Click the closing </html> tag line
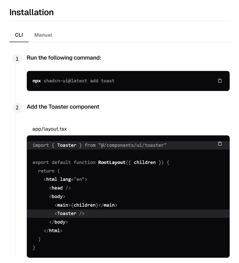The height and width of the screenshot is (263, 239). 53,231
